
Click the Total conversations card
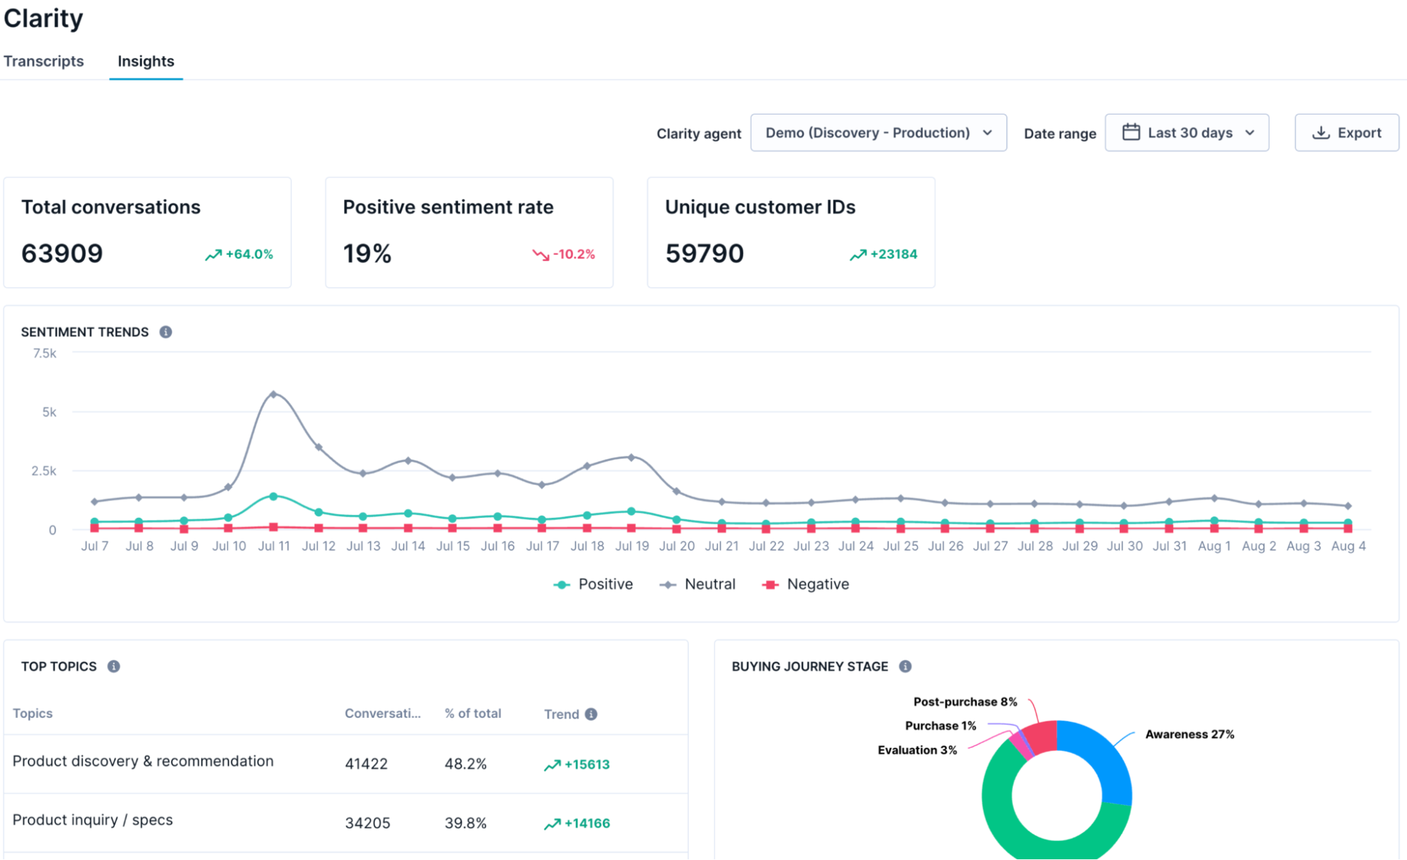pyautogui.click(x=147, y=232)
